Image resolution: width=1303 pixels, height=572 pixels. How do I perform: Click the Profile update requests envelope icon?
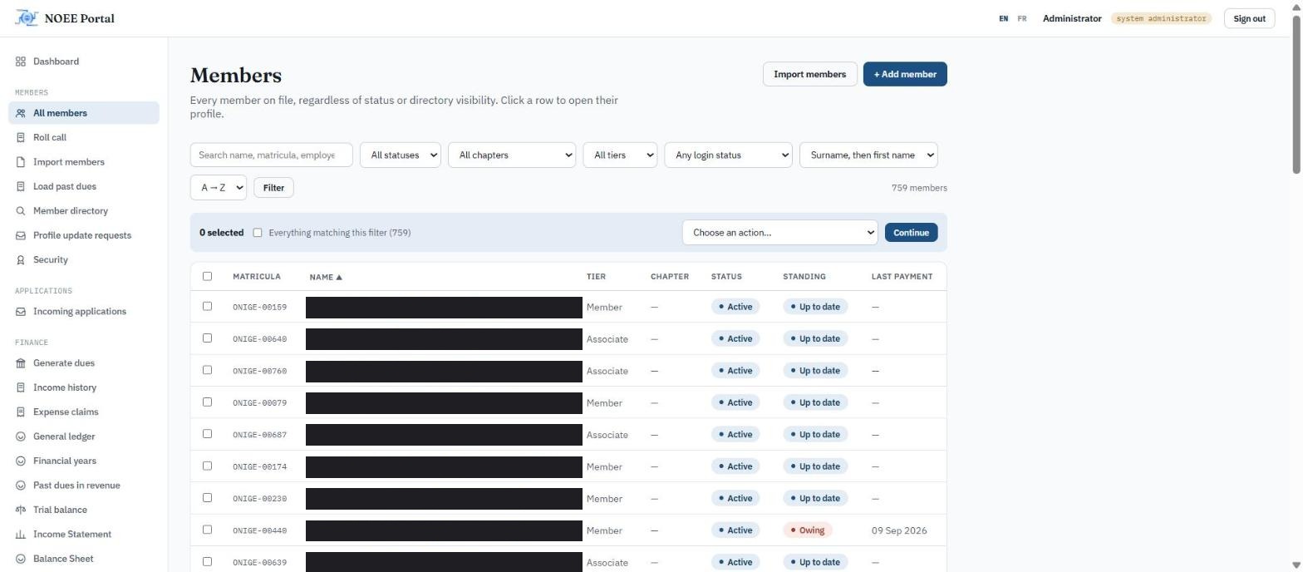coord(21,235)
